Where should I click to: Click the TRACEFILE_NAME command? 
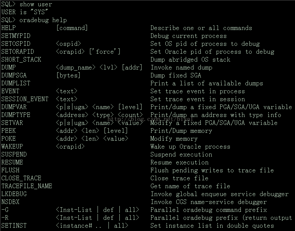[26, 186]
